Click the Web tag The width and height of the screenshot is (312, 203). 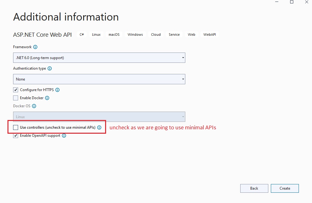coord(192,35)
